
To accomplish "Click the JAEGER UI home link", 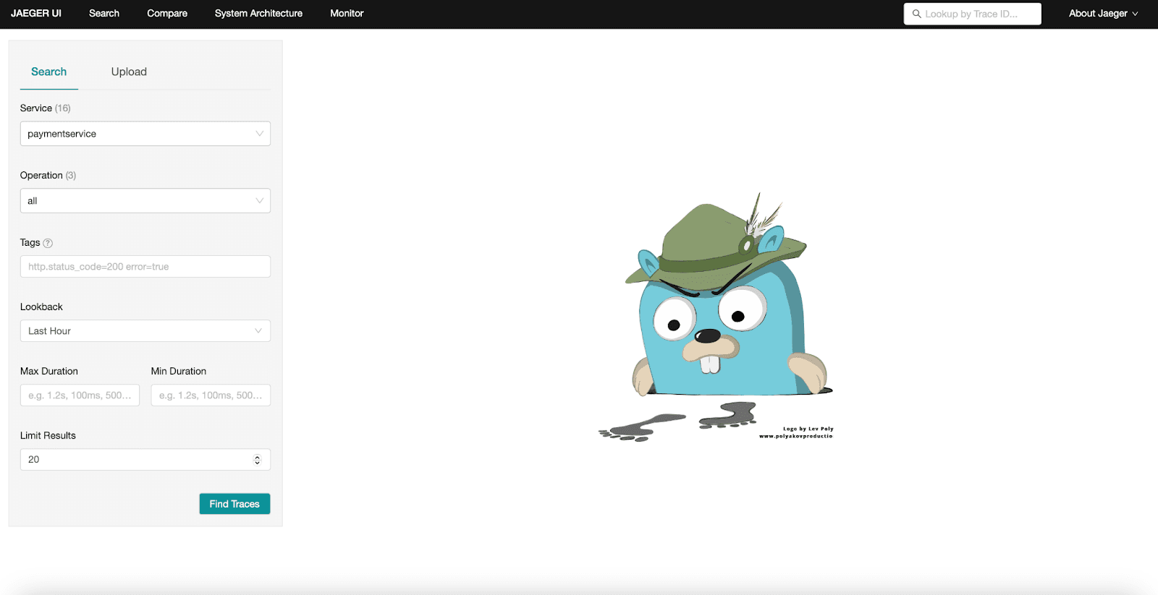I will coord(36,14).
